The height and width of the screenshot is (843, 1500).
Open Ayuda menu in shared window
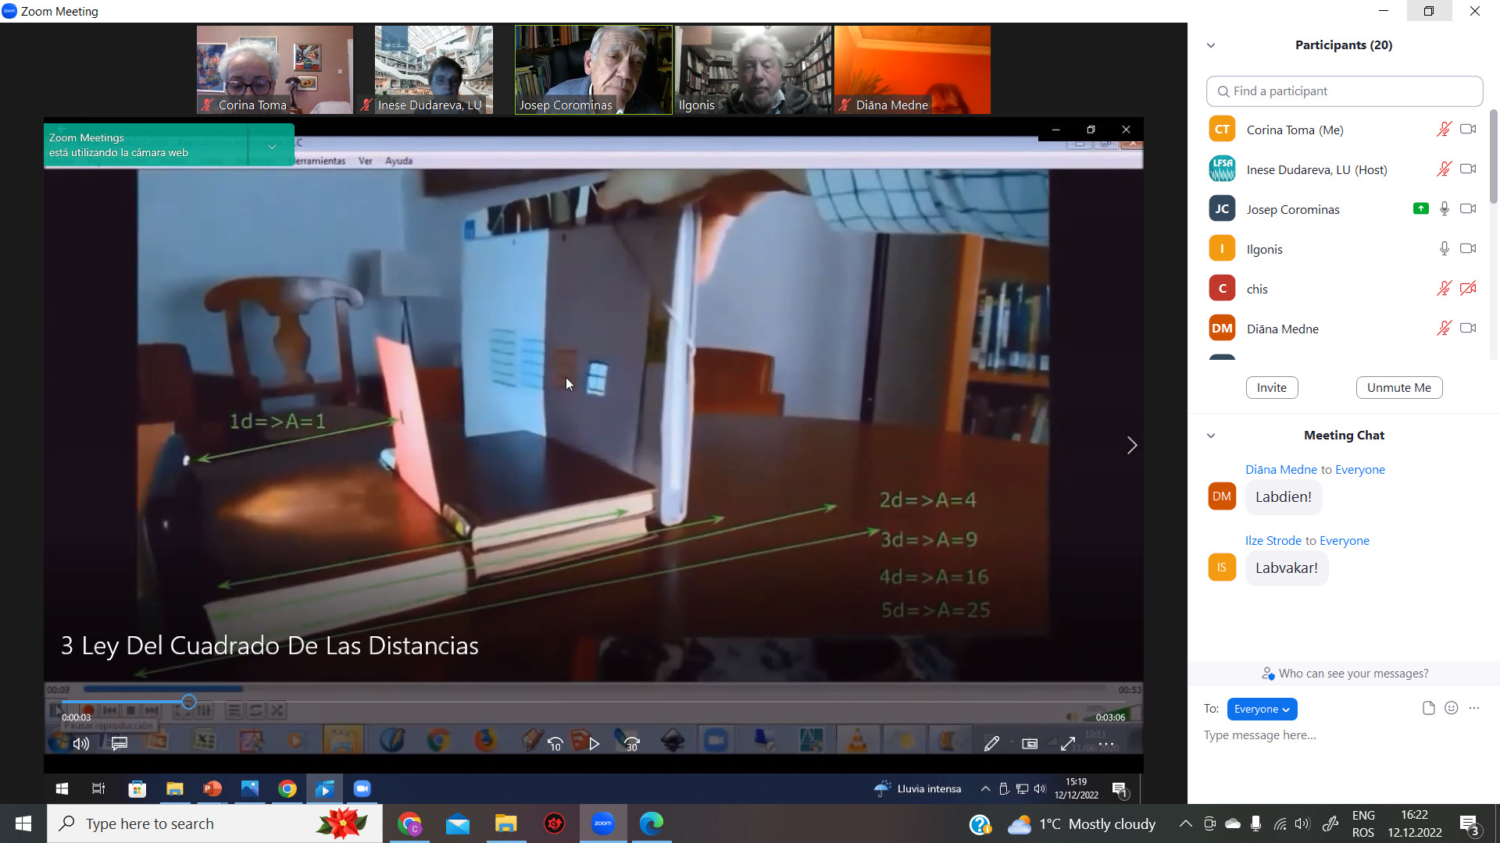click(x=398, y=161)
